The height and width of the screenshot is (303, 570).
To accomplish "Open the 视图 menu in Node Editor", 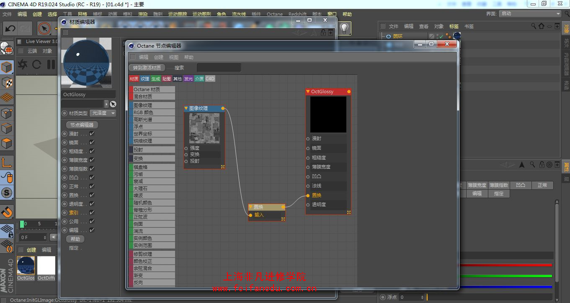I will click(174, 57).
